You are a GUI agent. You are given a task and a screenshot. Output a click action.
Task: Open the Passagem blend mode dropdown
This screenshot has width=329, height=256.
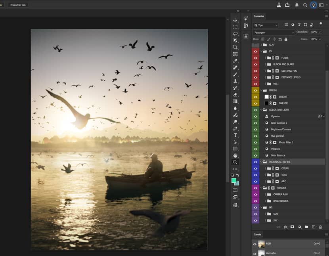274,32
